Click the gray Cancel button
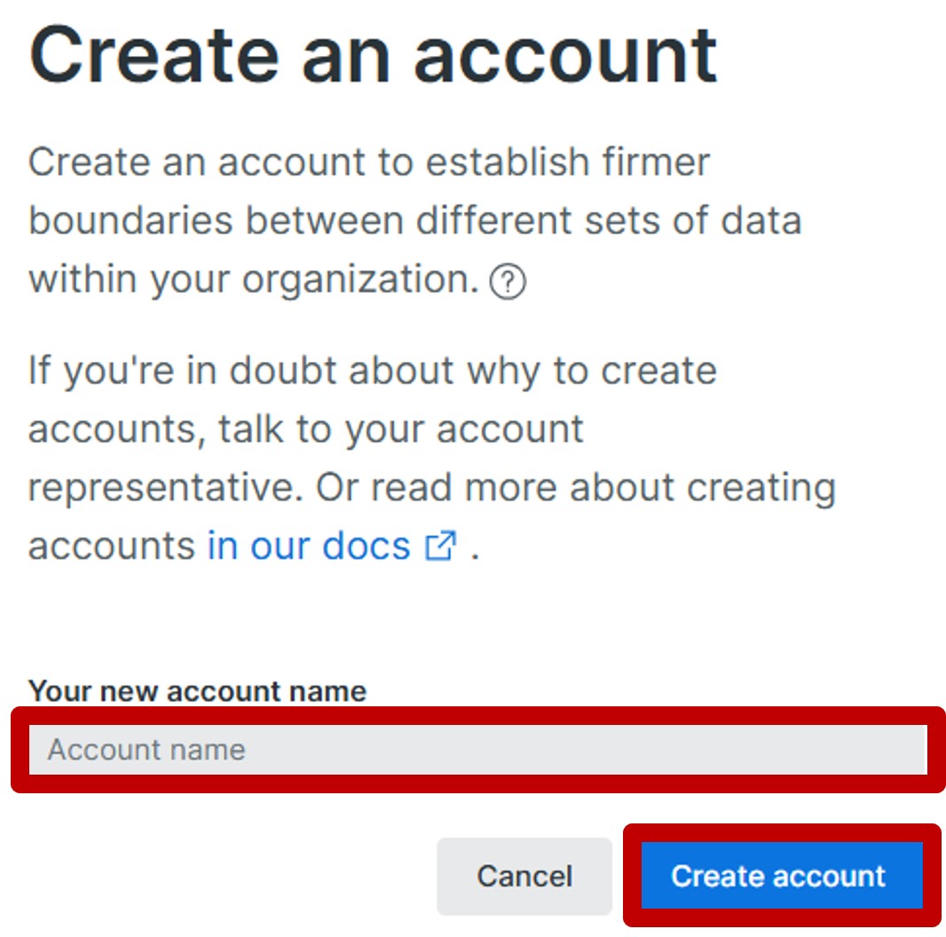Viewport: 946px width, 937px height. coord(524,876)
